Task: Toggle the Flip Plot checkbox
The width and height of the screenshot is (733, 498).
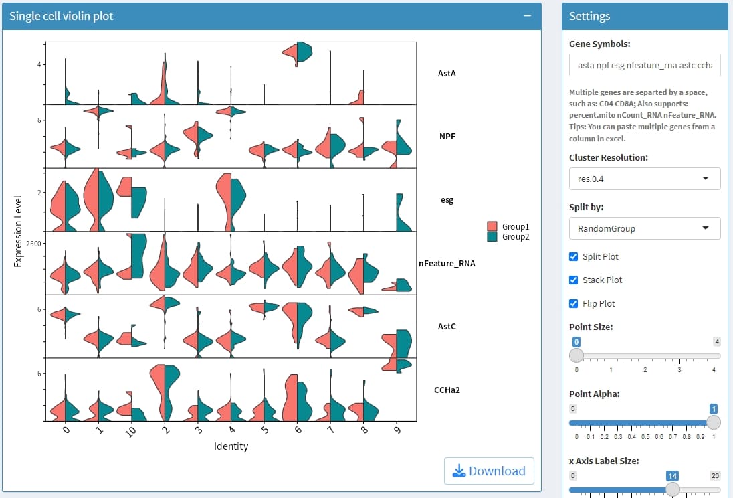Action: (573, 304)
